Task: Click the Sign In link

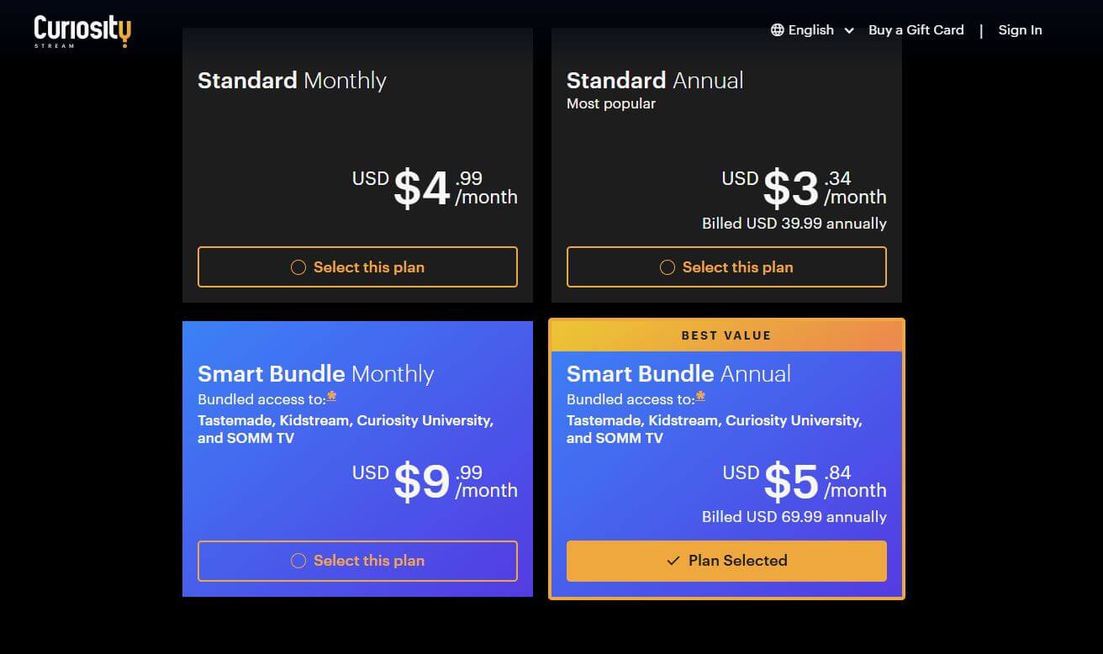Action: (x=1020, y=29)
